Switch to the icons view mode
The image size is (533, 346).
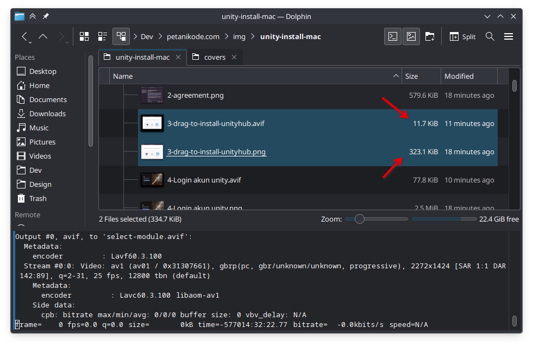(84, 36)
